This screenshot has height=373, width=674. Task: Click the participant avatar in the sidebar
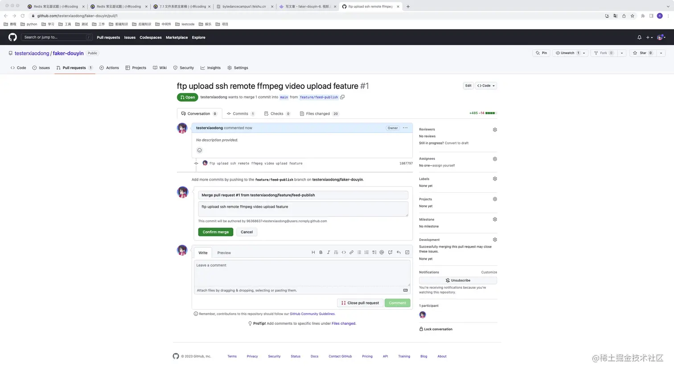[x=423, y=315]
